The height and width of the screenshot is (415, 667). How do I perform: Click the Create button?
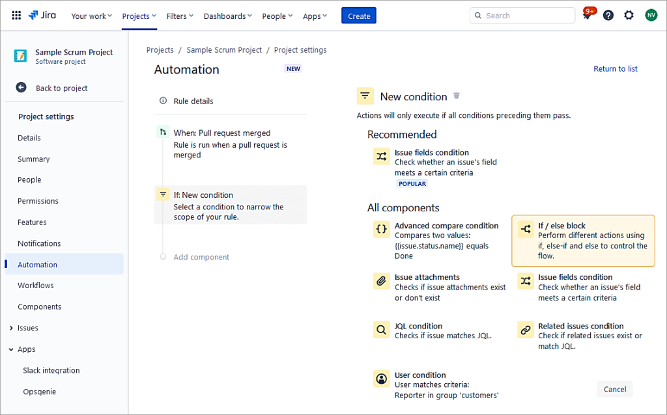(x=359, y=16)
